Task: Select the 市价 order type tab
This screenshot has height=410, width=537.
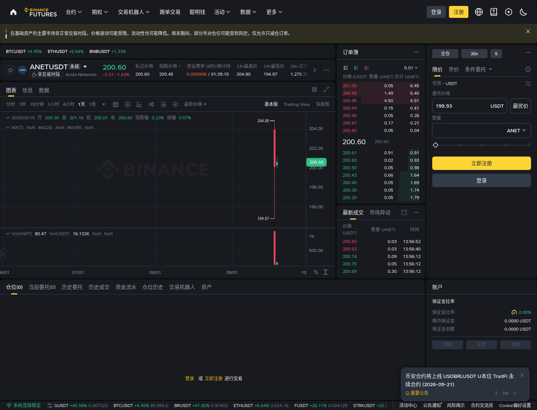Action: [x=454, y=69]
